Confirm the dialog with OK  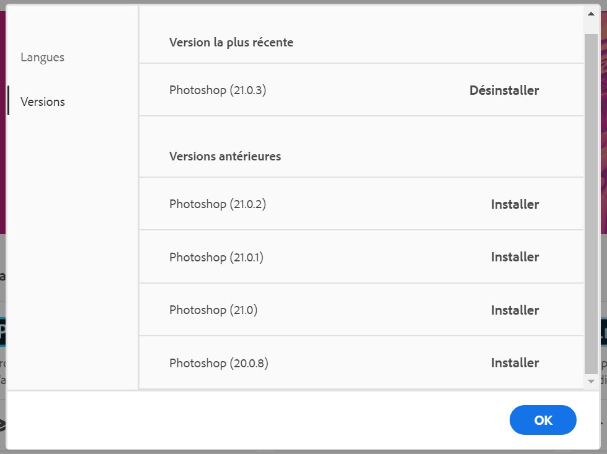click(x=543, y=420)
